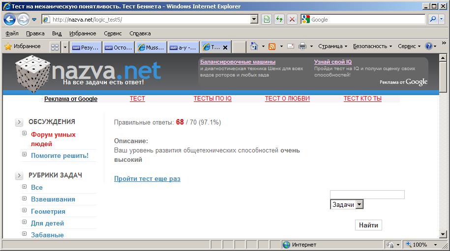
Task: Open the Геометрия category link
Action: pos(48,211)
